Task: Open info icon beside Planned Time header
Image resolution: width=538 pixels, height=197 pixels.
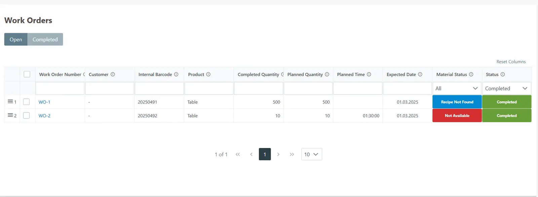Action: click(369, 75)
